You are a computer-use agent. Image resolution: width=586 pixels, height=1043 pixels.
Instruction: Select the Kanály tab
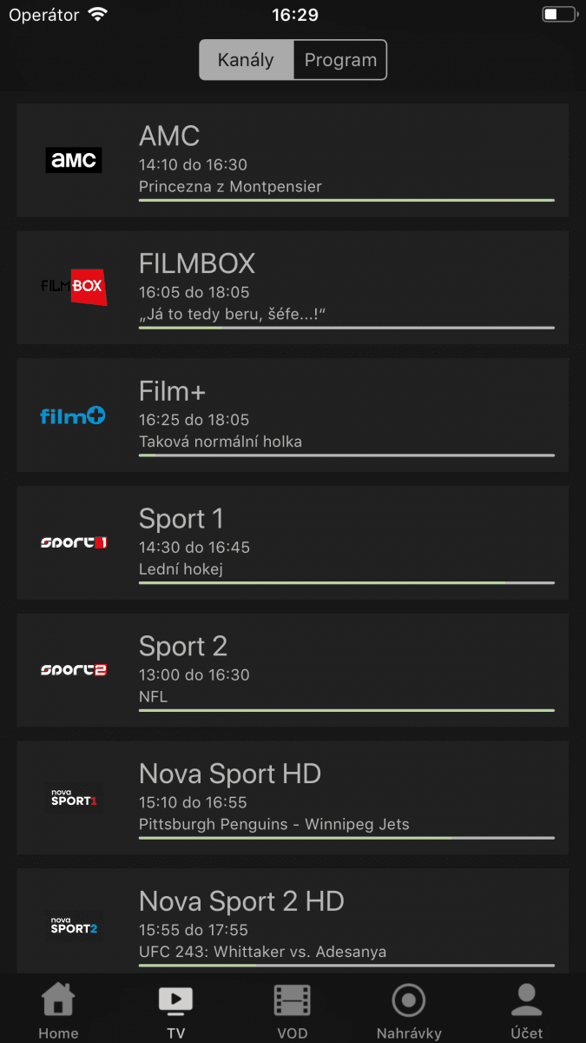click(x=246, y=60)
